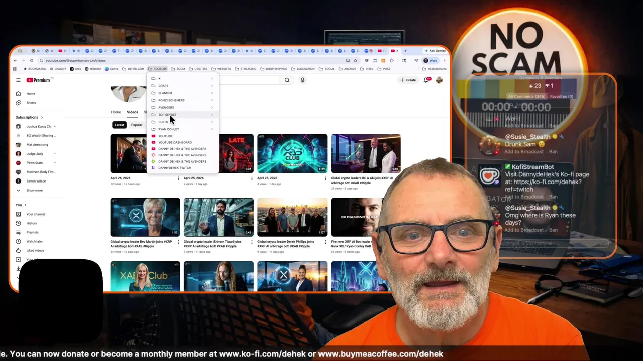The height and width of the screenshot is (361, 643).
Task: Open the account avatar menu
Action: click(439, 80)
